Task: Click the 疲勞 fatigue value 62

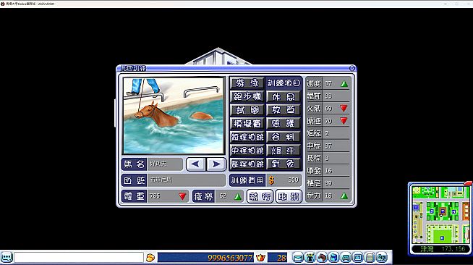Action: [x=223, y=196]
